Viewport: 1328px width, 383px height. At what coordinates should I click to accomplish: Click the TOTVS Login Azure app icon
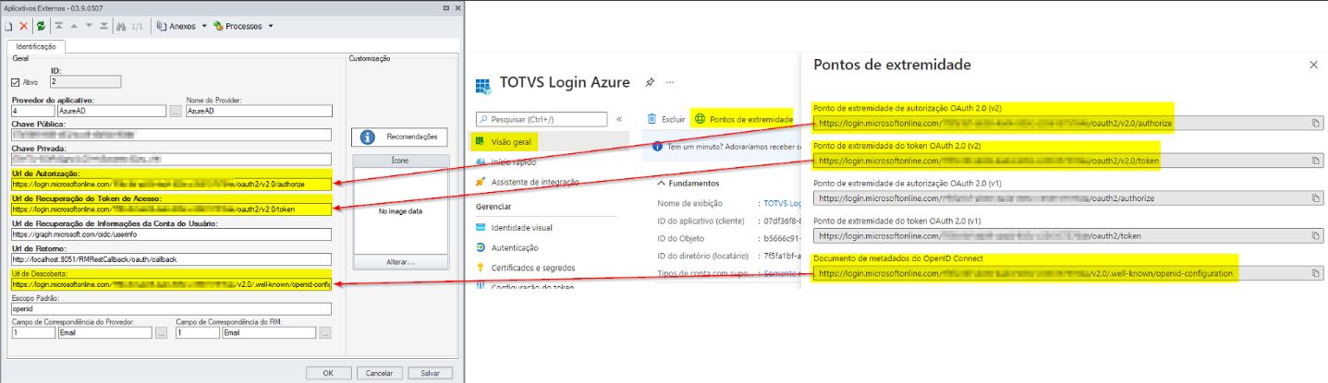[x=482, y=86]
